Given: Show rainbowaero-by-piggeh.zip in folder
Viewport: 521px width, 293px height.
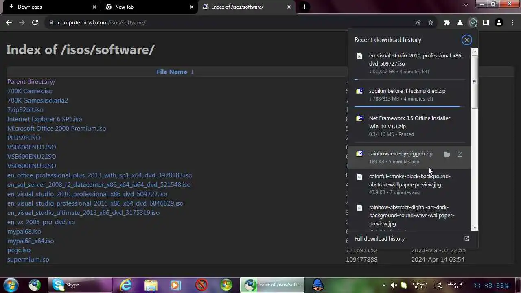Looking at the screenshot, I should click(x=447, y=154).
